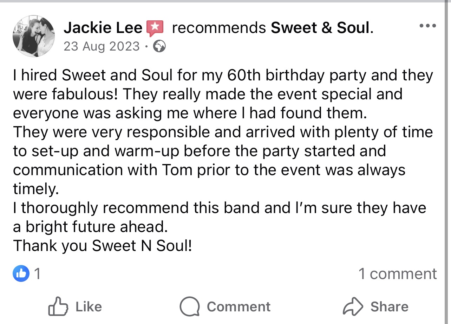Screen dimensions: 451x324
Task: Click the globe public audience icon
Action: 160,46
